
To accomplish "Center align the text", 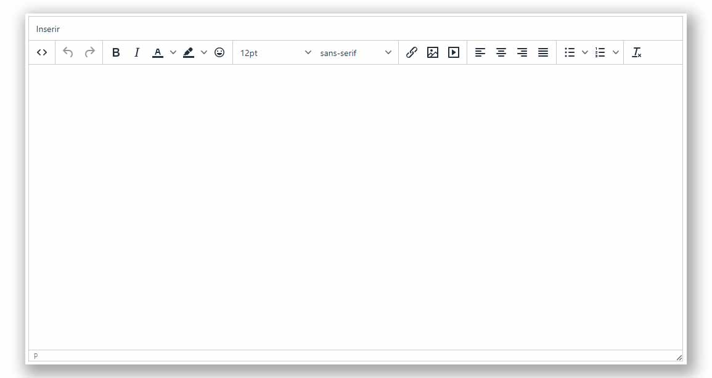I will pyautogui.click(x=501, y=52).
